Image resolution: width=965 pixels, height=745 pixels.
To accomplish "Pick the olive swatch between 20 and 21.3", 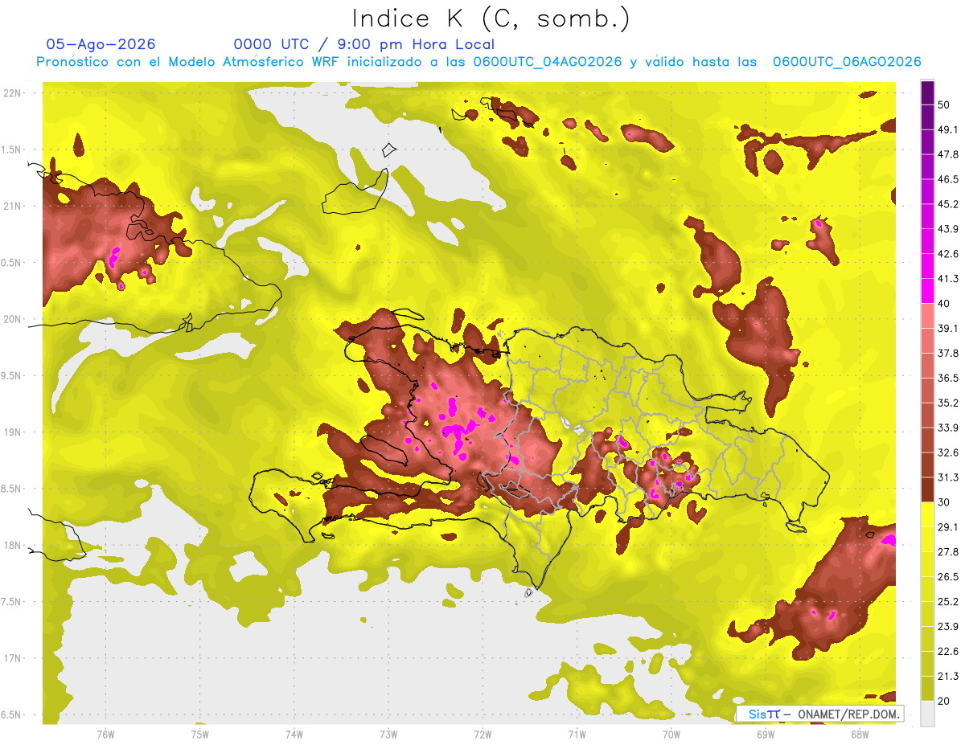I will coord(927,688).
